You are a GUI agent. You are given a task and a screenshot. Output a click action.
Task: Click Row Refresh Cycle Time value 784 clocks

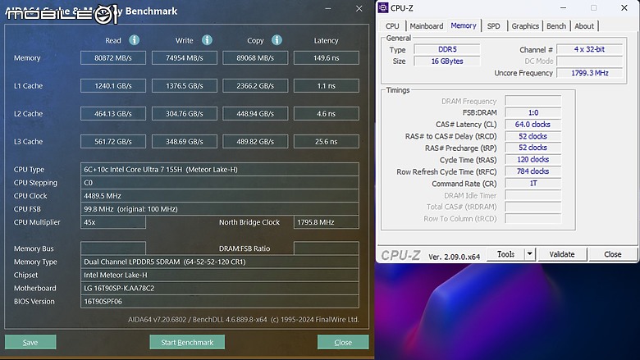[533, 171]
